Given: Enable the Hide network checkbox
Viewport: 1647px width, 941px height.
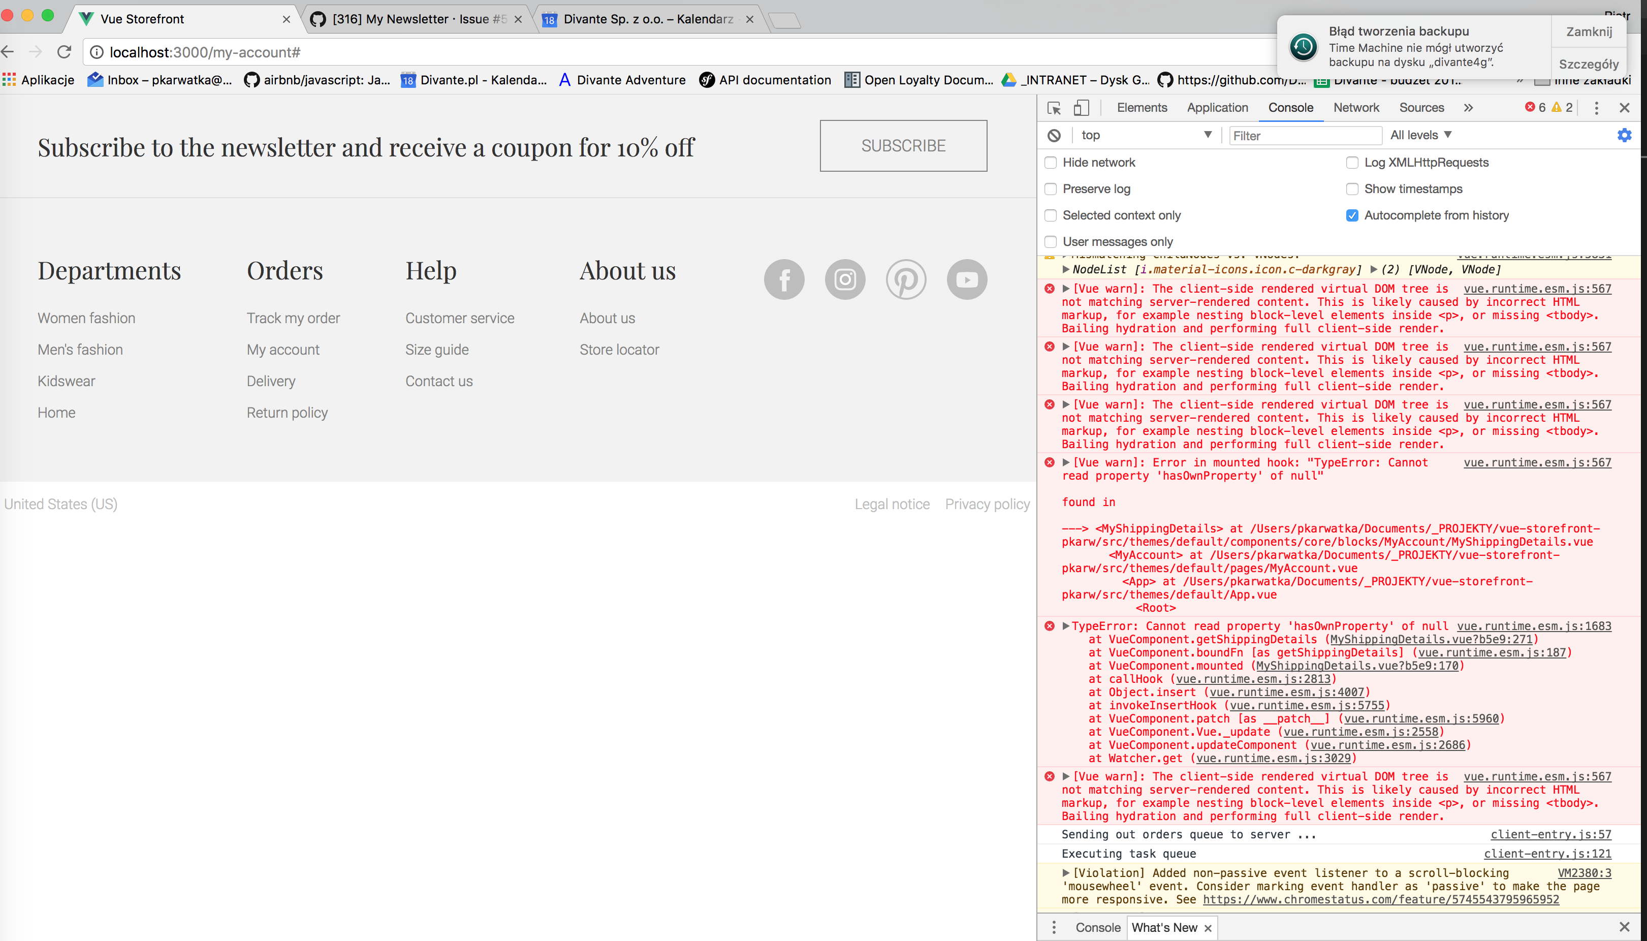Looking at the screenshot, I should tap(1051, 163).
